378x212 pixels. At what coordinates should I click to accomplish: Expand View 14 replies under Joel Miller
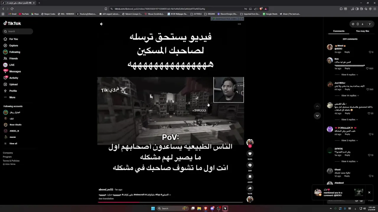(x=350, y=95)
